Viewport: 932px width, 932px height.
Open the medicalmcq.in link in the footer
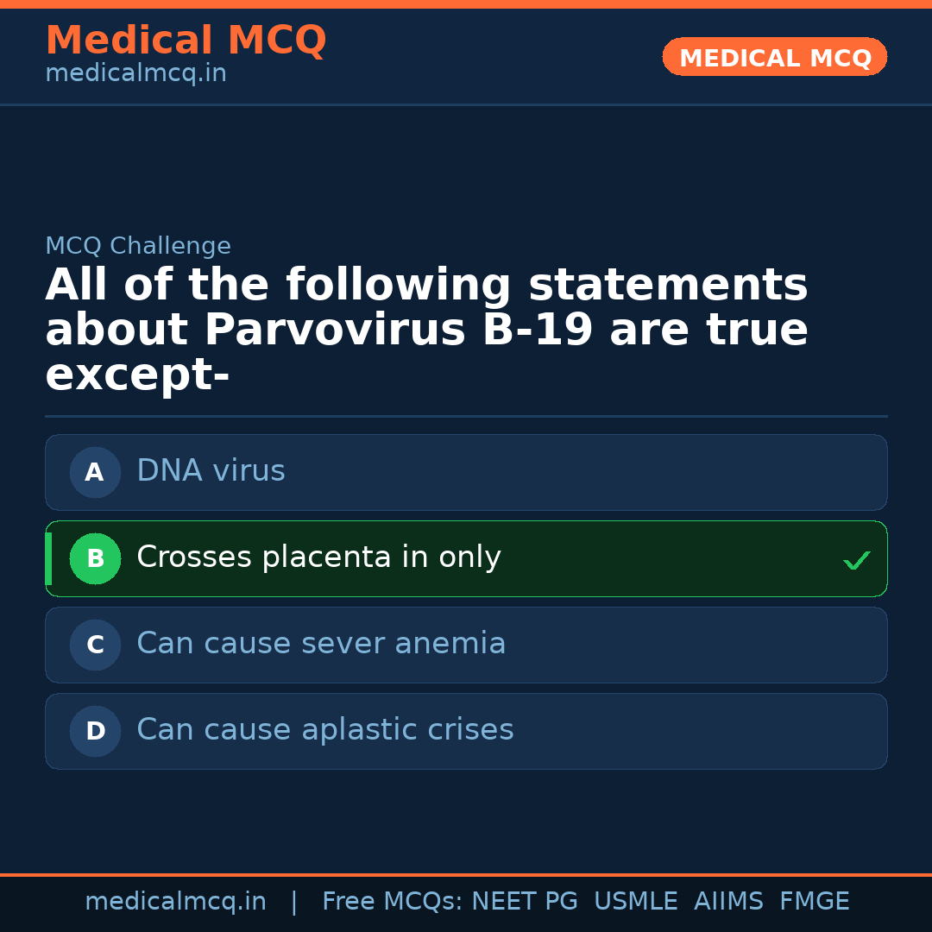tap(175, 902)
